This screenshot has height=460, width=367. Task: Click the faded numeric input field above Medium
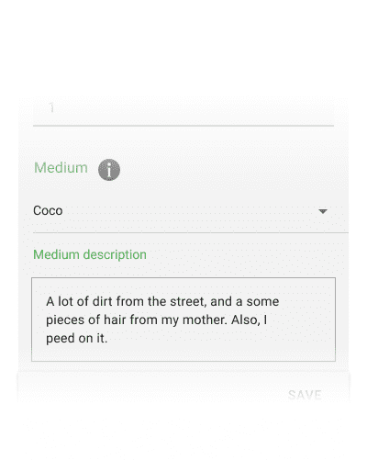[x=183, y=112]
